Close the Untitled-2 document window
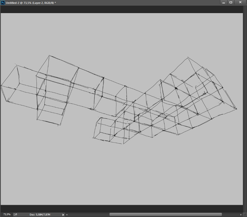 pyautogui.click(x=240, y=2)
